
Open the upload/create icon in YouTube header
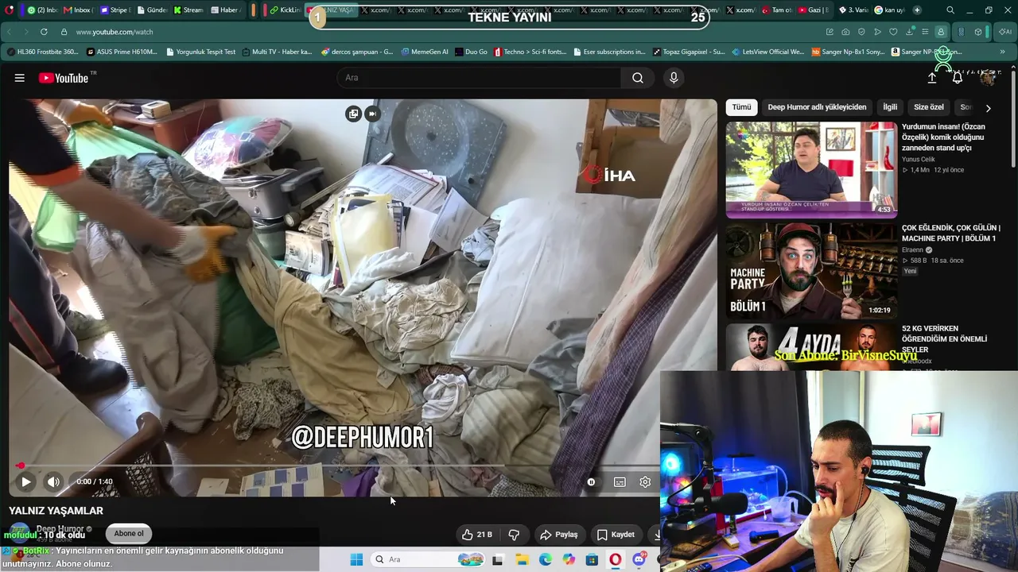932,78
